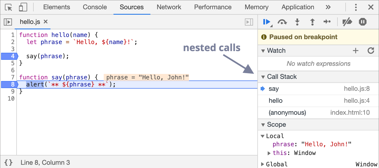Screen dimensions: 379x168
Task: Step out of current function
Action: coord(312,22)
